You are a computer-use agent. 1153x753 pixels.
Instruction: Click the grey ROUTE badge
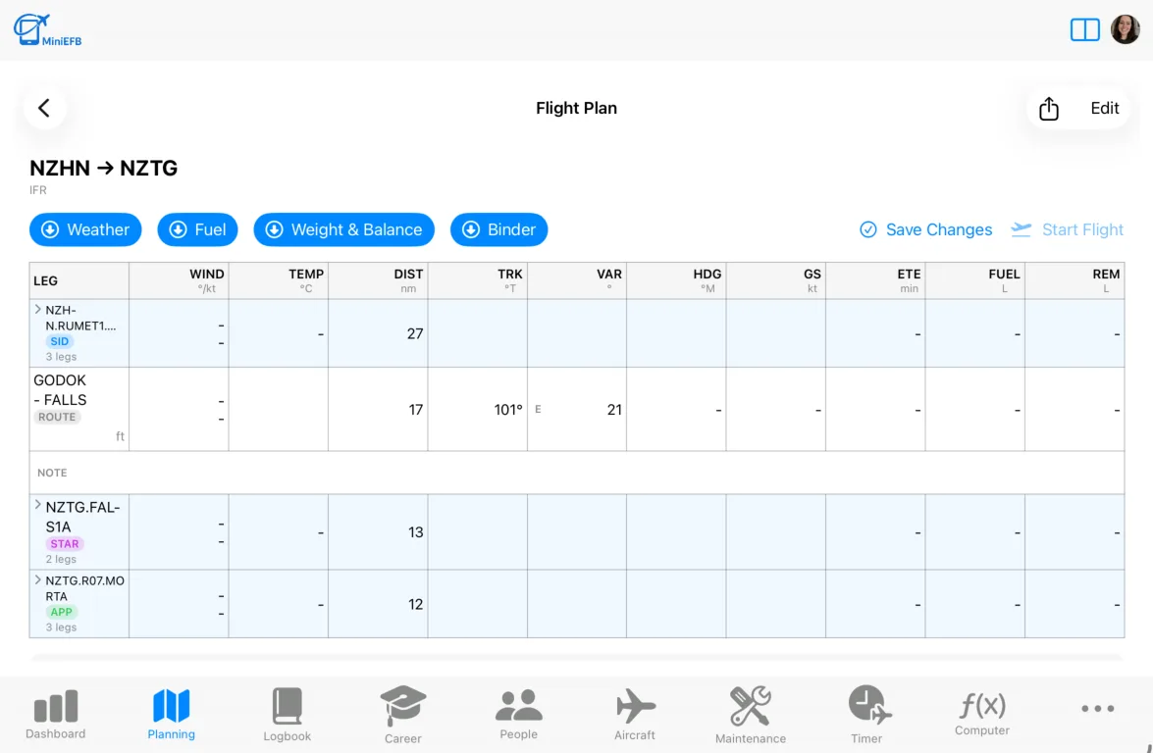click(x=57, y=418)
